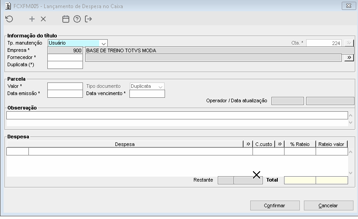
Task: Click the Cancelar button
Action: click(328, 205)
